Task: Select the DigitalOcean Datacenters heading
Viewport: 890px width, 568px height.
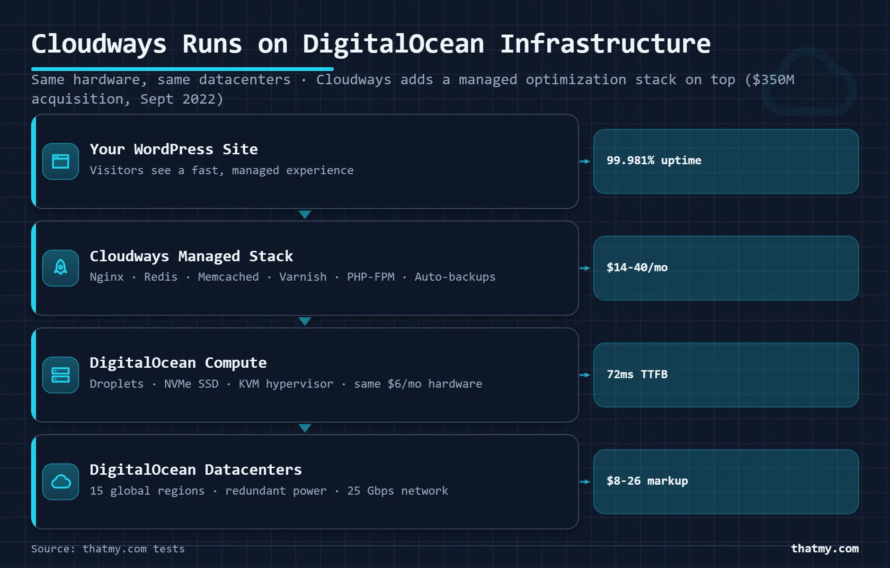Action: point(196,470)
